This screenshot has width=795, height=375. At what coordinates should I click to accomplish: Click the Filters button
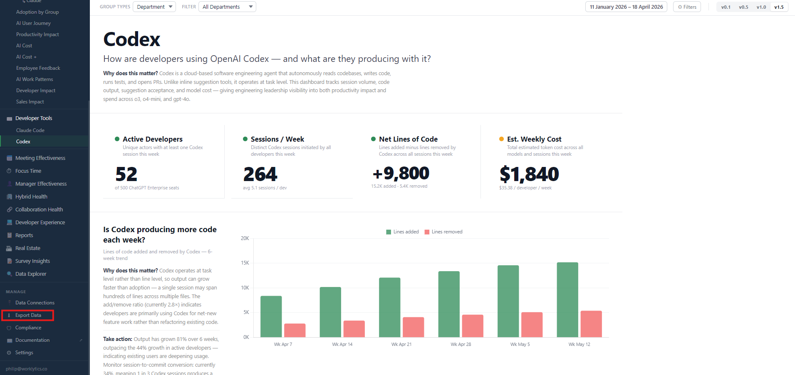pyautogui.click(x=687, y=7)
